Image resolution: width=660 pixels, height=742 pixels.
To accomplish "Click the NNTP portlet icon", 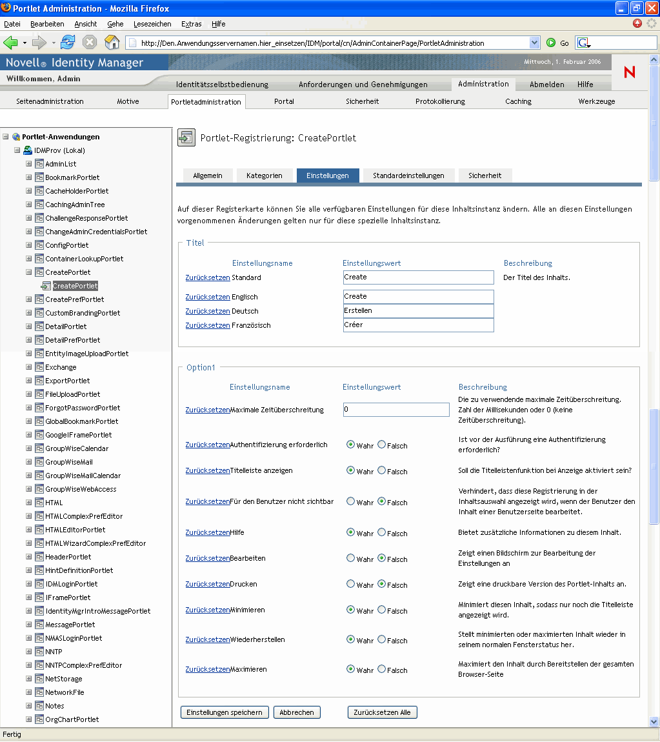I will coord(39,652).
